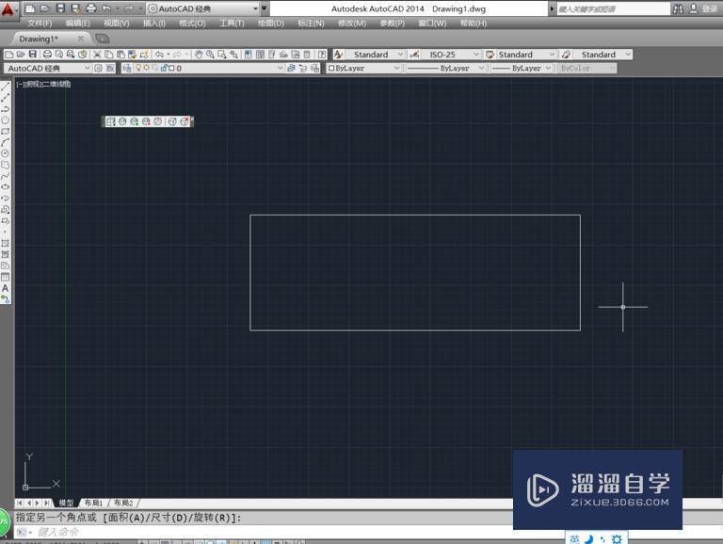Close the Drawing1 file tab
Viewport: 723px width, 544px height.
coord(81,39)
